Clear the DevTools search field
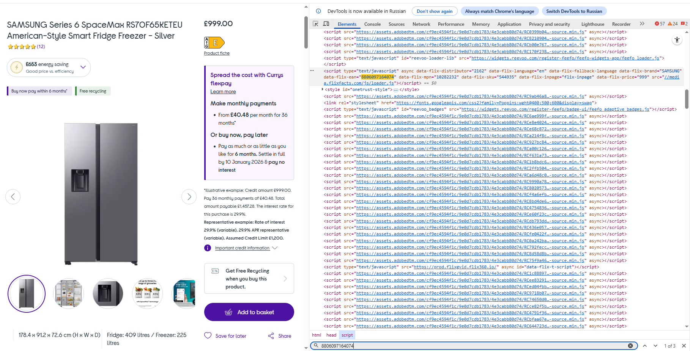The width and height of the screenshot is (690, 351). (630, 346)
